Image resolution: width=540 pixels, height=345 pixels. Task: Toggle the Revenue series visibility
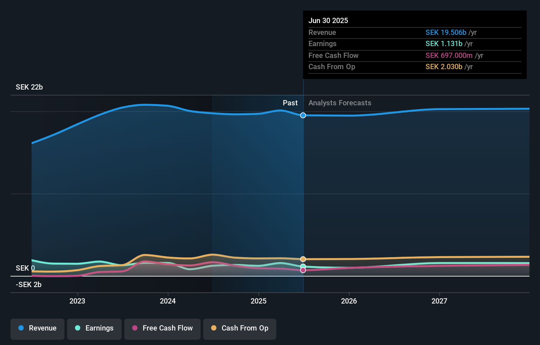37,329
